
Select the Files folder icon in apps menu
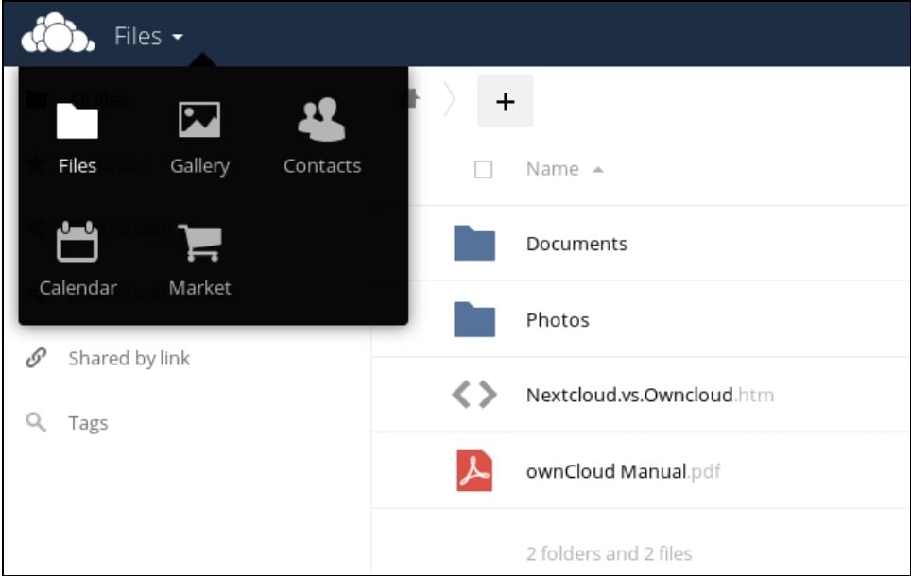click(77, 120)
